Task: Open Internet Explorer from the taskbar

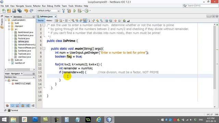Action: (x=99, y=120)
